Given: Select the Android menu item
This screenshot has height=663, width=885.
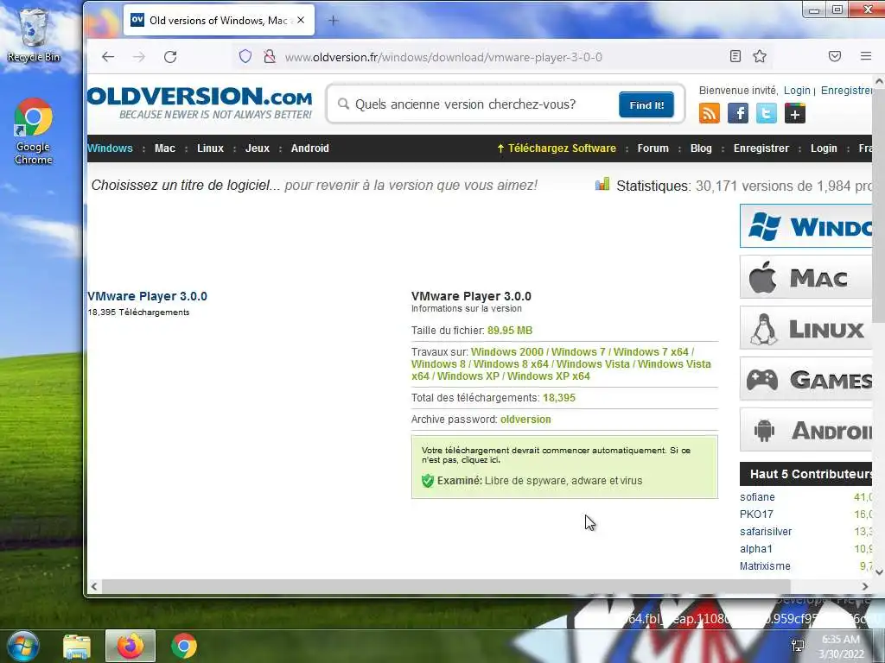Looking at the screenshot, I should point(310,148).
